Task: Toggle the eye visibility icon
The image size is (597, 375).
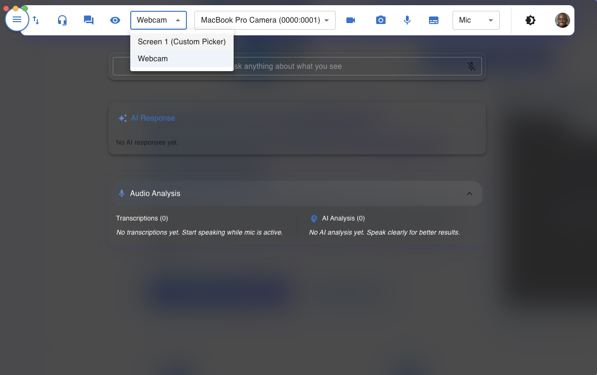Action: click(x=115, y=20)
